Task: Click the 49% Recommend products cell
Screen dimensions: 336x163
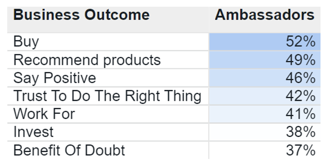Action: point(265,60)
